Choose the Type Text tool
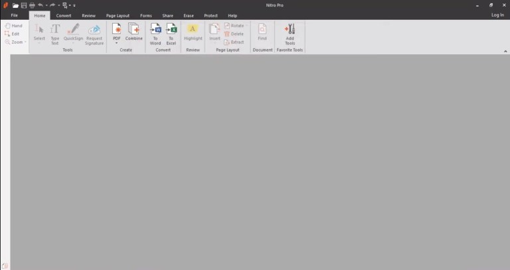Screen dimensions: 510x270 (x=54, y=34)
